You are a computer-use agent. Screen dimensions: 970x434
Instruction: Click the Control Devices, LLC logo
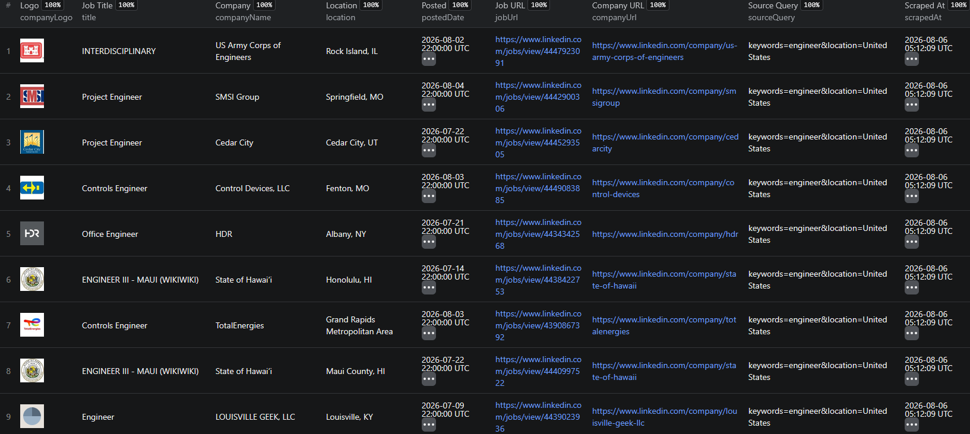pyautogui.click(x=32, y=188)
